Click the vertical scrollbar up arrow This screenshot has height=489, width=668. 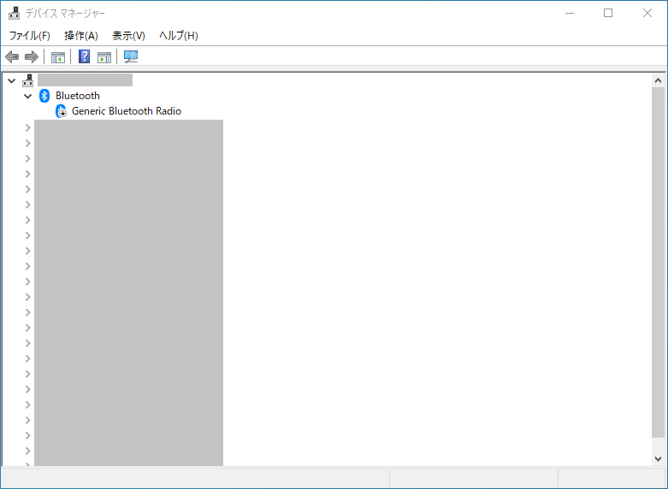point(658,80)
